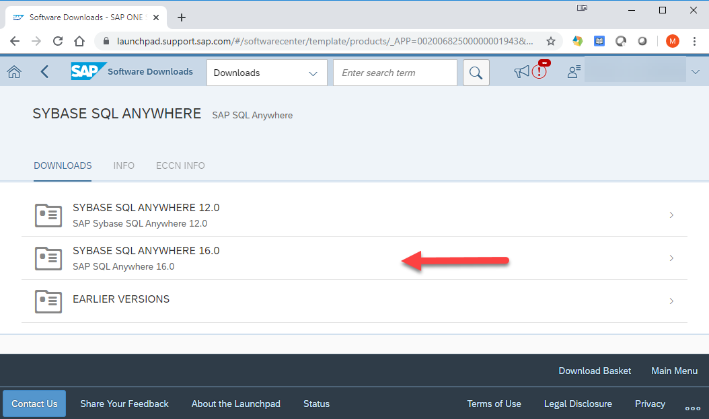Image resolution: width=709 pixels, height=419 pixels.
Task: Open the Privacy footer link
Action: [650, 404]
